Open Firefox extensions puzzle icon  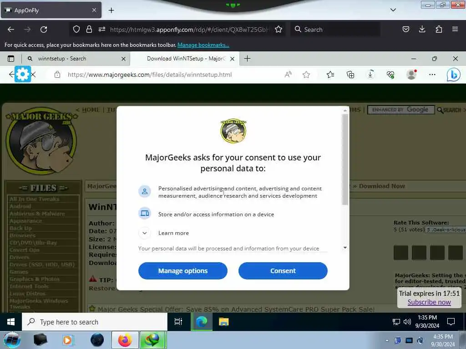(439, 29)
